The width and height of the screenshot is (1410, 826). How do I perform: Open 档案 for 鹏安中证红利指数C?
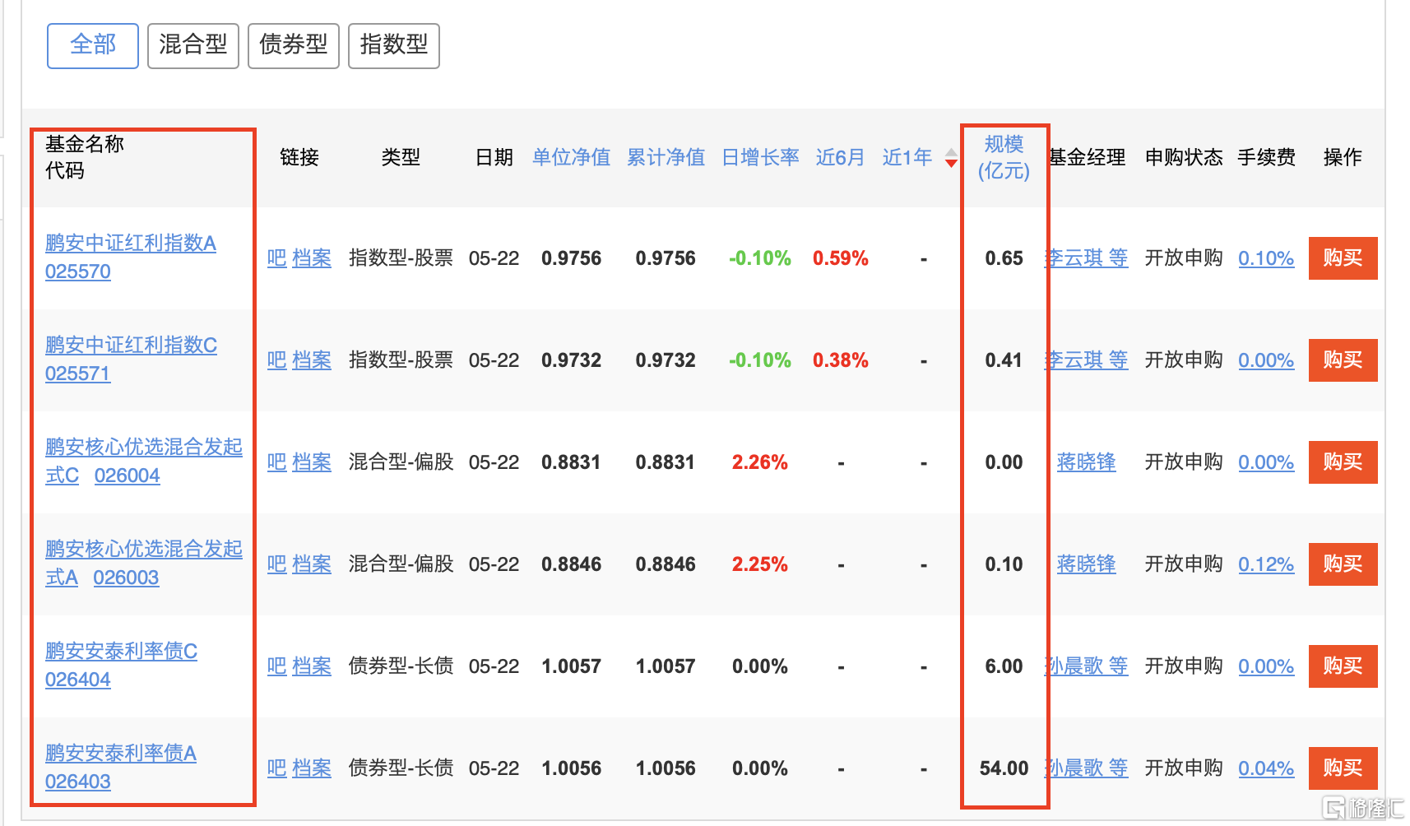coord(312,360)
